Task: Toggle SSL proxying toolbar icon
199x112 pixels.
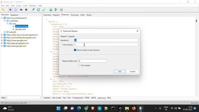Action: [16, 10]
